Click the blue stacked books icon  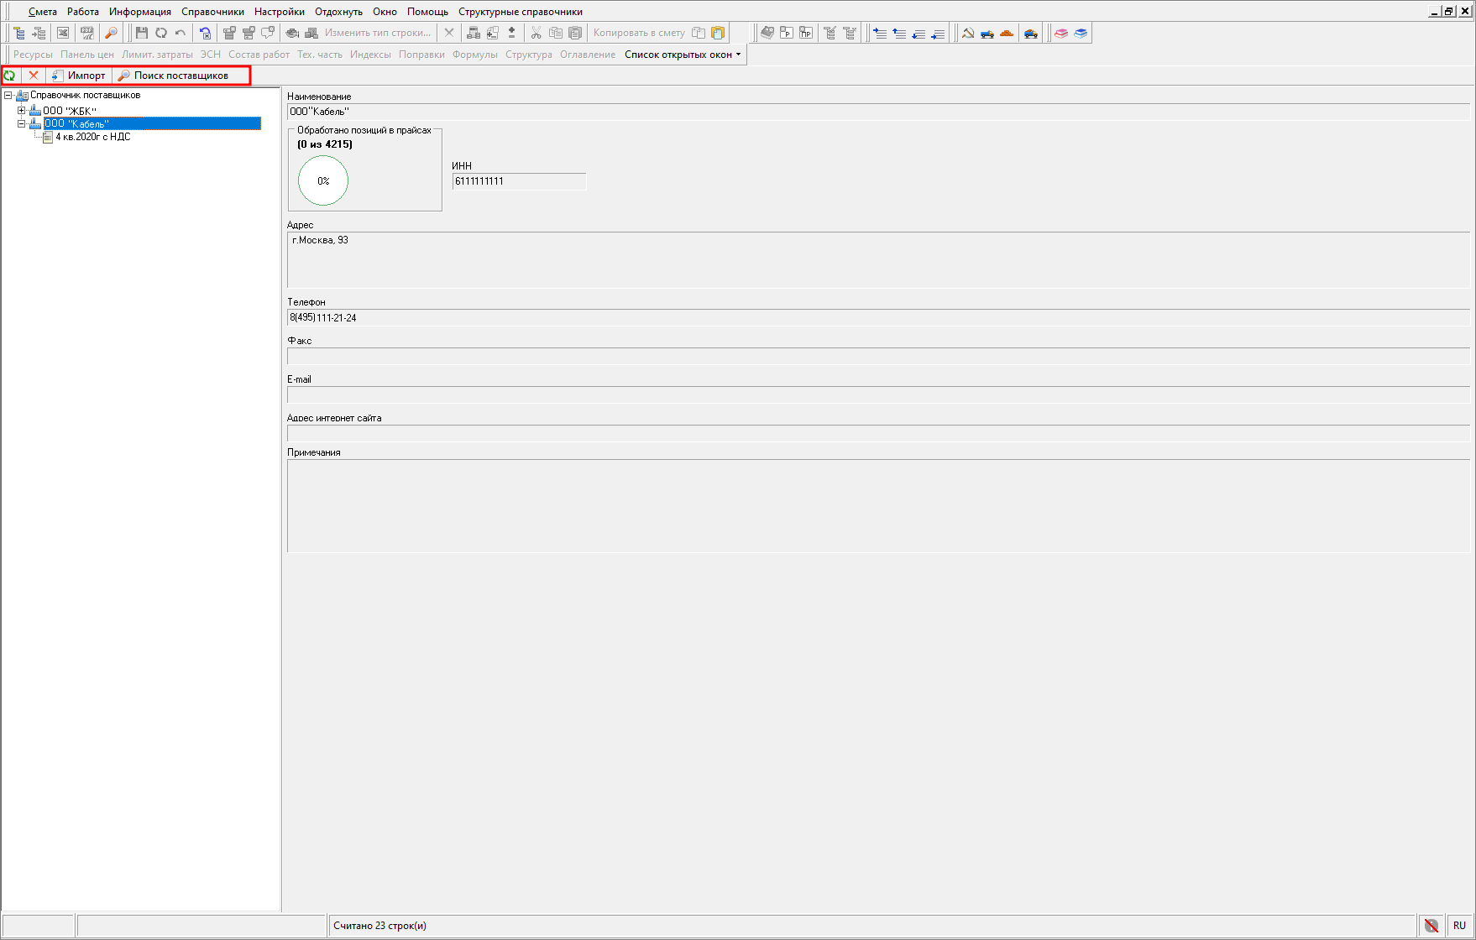tap(1081, 33)
